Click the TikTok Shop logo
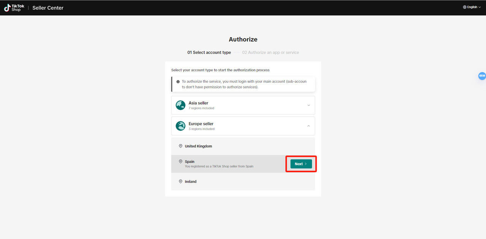 tap(14, 8)
